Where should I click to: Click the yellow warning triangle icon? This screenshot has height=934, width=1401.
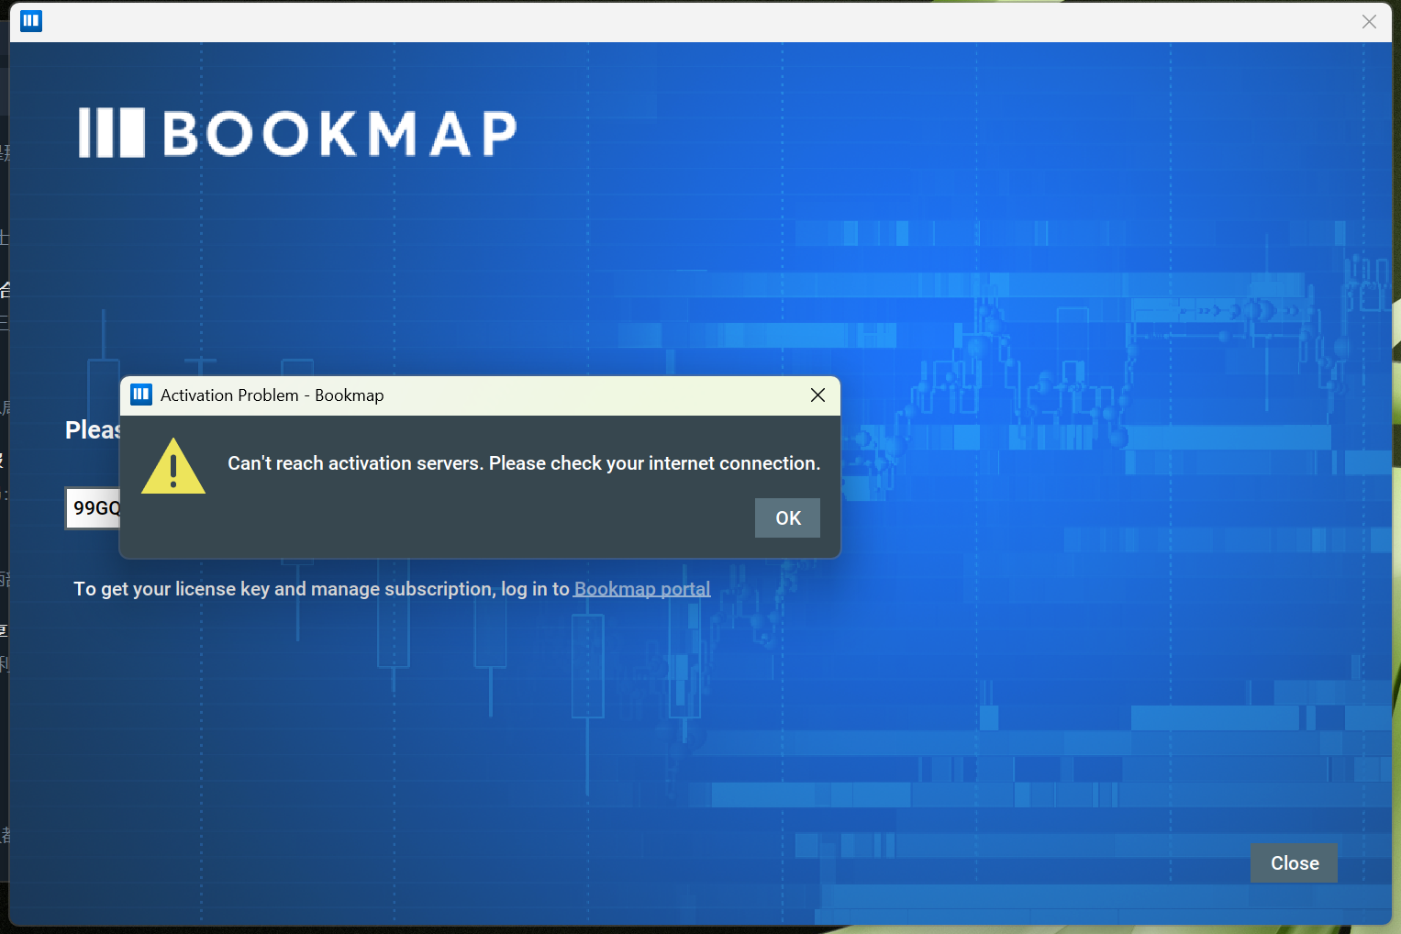click(x=173, y=466)
